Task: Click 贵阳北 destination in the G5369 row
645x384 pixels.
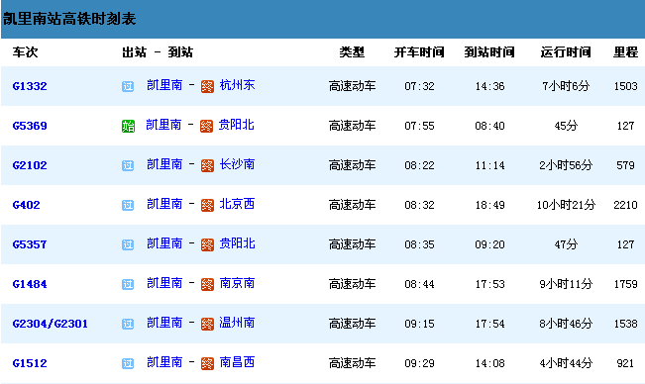Action: tap(236, 125)
